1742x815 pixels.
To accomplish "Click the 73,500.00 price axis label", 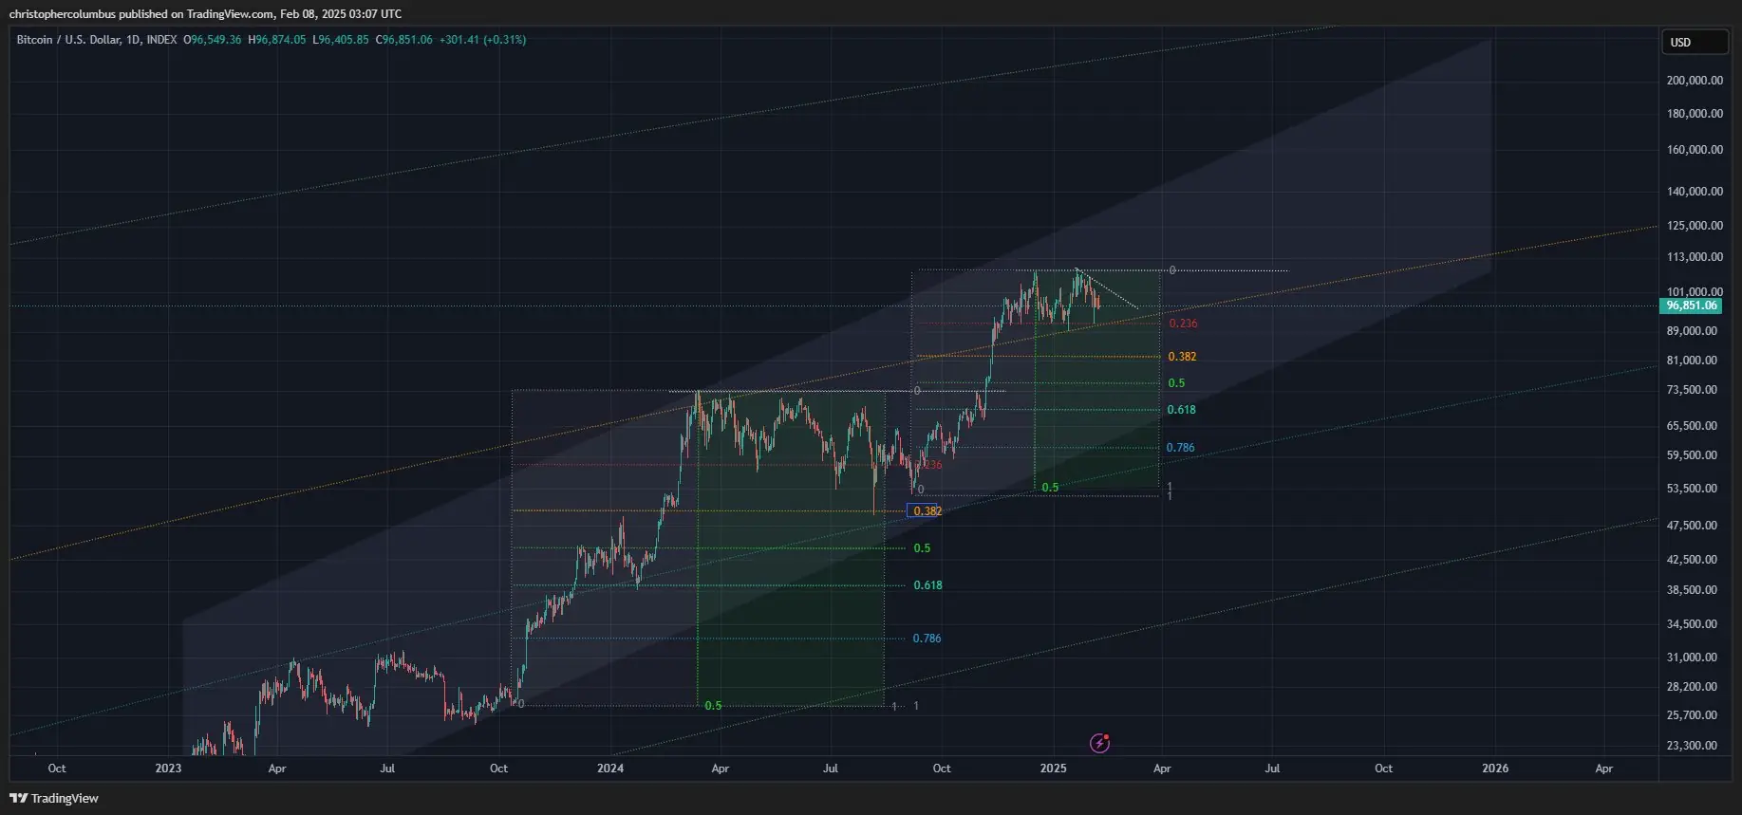I will pyautogui.click(x=1692, y=390).
